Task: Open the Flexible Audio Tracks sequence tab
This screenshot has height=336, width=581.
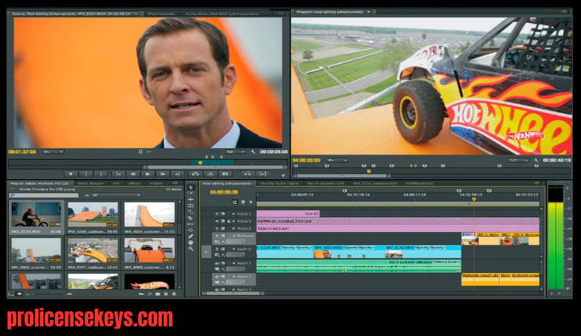Action: coord(279,183)
